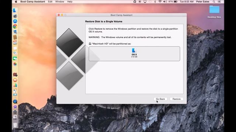236x132 pixels.
Task: Open Spotlight search magnifier
Action: point(214,1)
